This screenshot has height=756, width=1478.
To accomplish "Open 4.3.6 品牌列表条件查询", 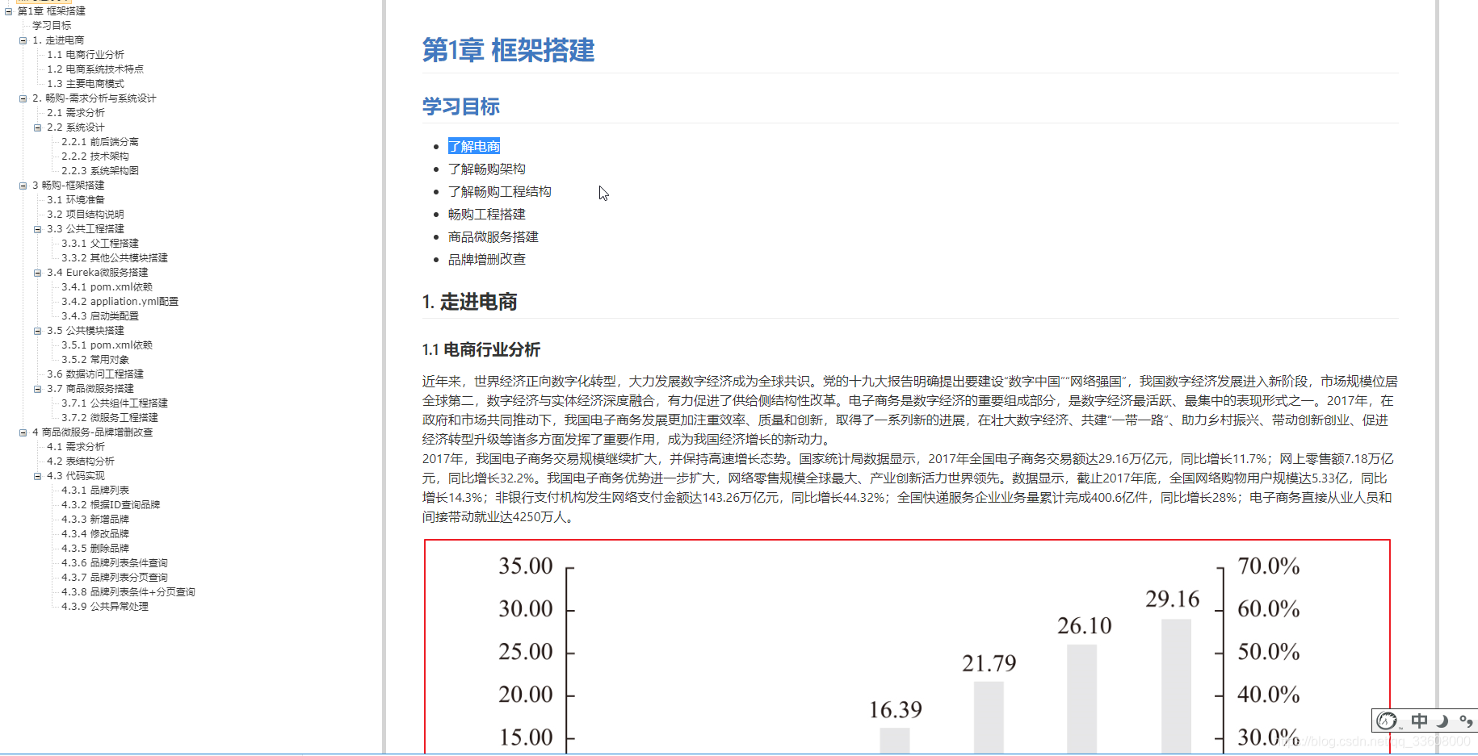I will (x=115, y=563).
